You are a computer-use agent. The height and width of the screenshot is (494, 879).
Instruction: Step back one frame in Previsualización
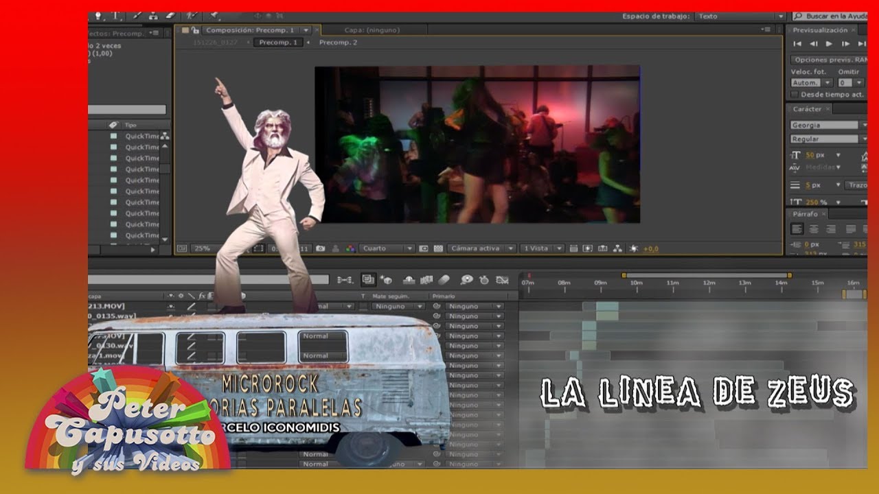click(x=813, y=44)
